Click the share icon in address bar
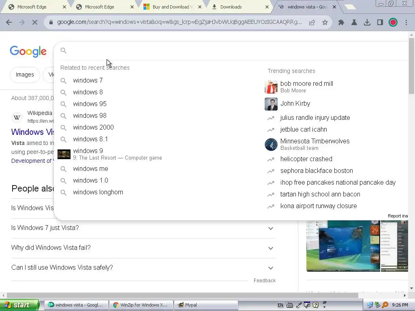Screen dimensions: 415x311 click(x=312, y=23)
